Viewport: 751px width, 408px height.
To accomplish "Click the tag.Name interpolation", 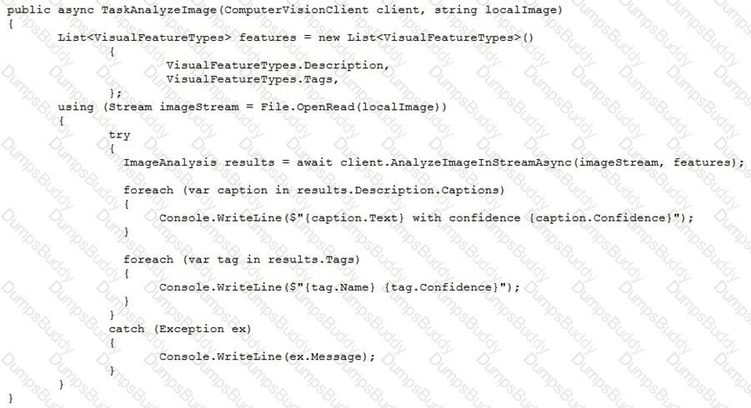I will [x=339, y=287].
